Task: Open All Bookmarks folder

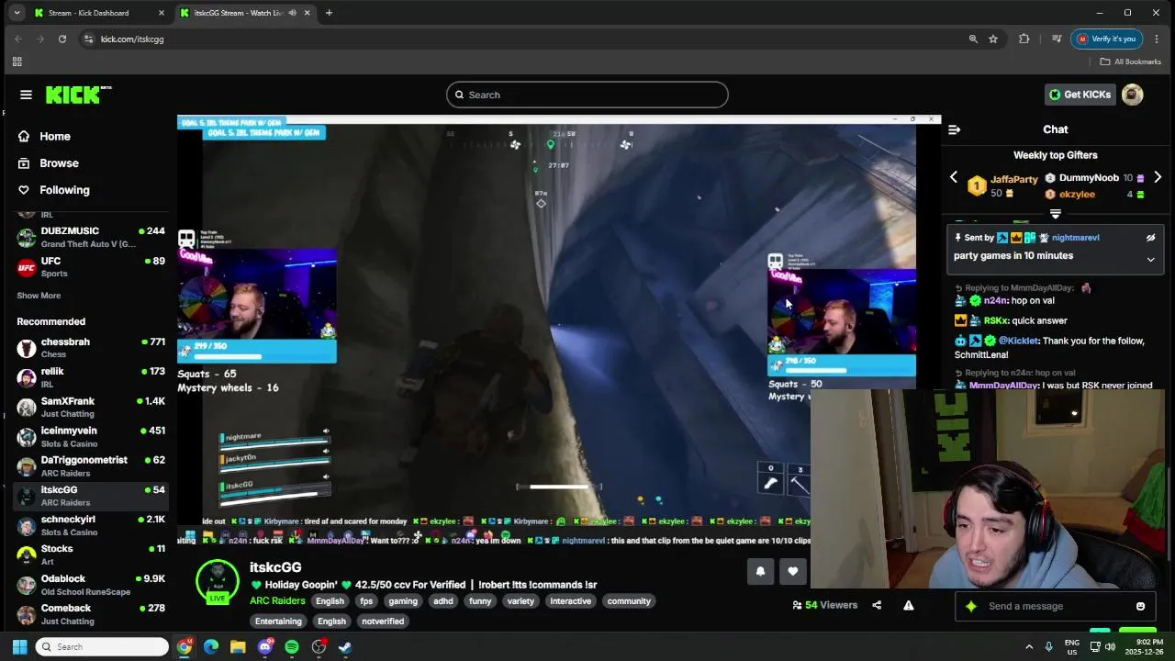Action: [x=1131, y=62]
